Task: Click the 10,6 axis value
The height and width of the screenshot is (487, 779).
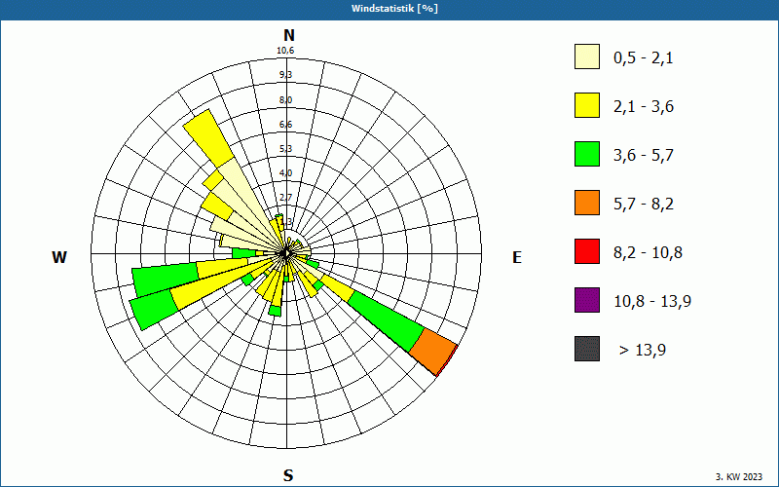Action: 285,51
